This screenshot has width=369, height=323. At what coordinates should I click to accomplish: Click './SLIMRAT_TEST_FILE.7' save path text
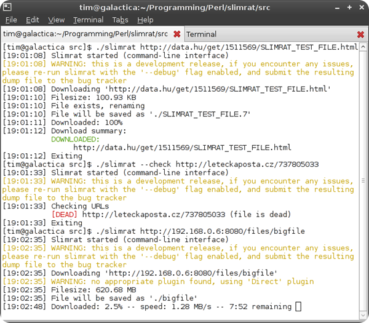[x=200, y=114]
